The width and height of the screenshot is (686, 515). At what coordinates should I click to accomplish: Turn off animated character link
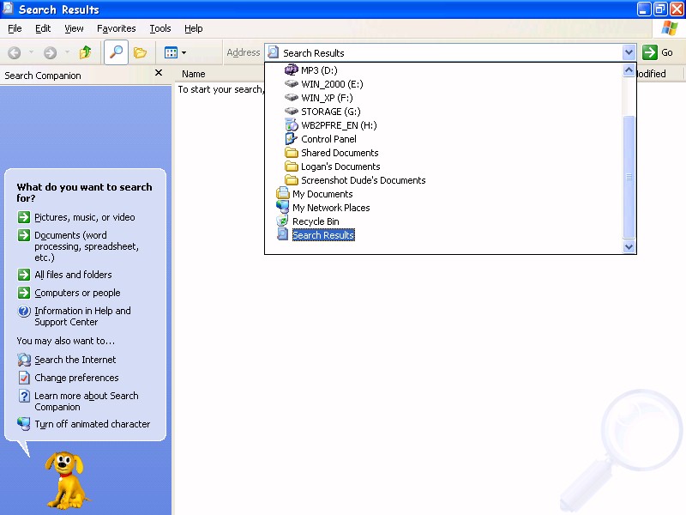(93, 424)
